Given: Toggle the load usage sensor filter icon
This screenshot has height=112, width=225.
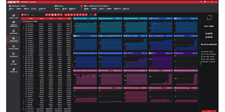Looking at the screenshot, I should pyautogui.click(x=83, y=15).
